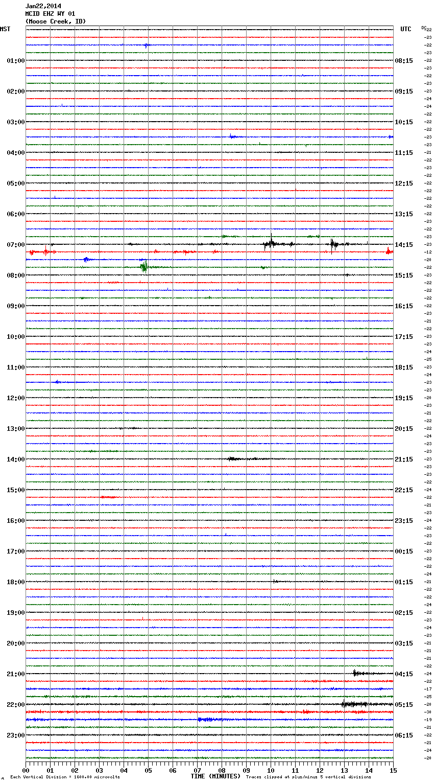Click the (Moose Creek, ID) location text
The image size is (434, 784).
click(56, 21)
